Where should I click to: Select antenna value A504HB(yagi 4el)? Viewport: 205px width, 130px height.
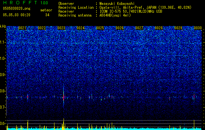point(115,15)
